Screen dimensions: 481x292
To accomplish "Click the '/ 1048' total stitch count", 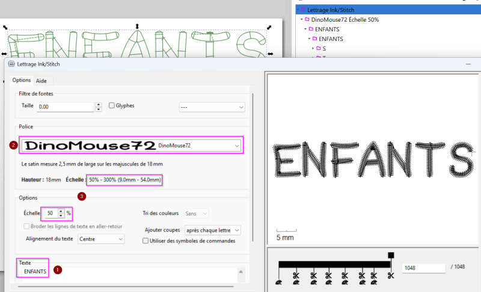I will 458,267.
